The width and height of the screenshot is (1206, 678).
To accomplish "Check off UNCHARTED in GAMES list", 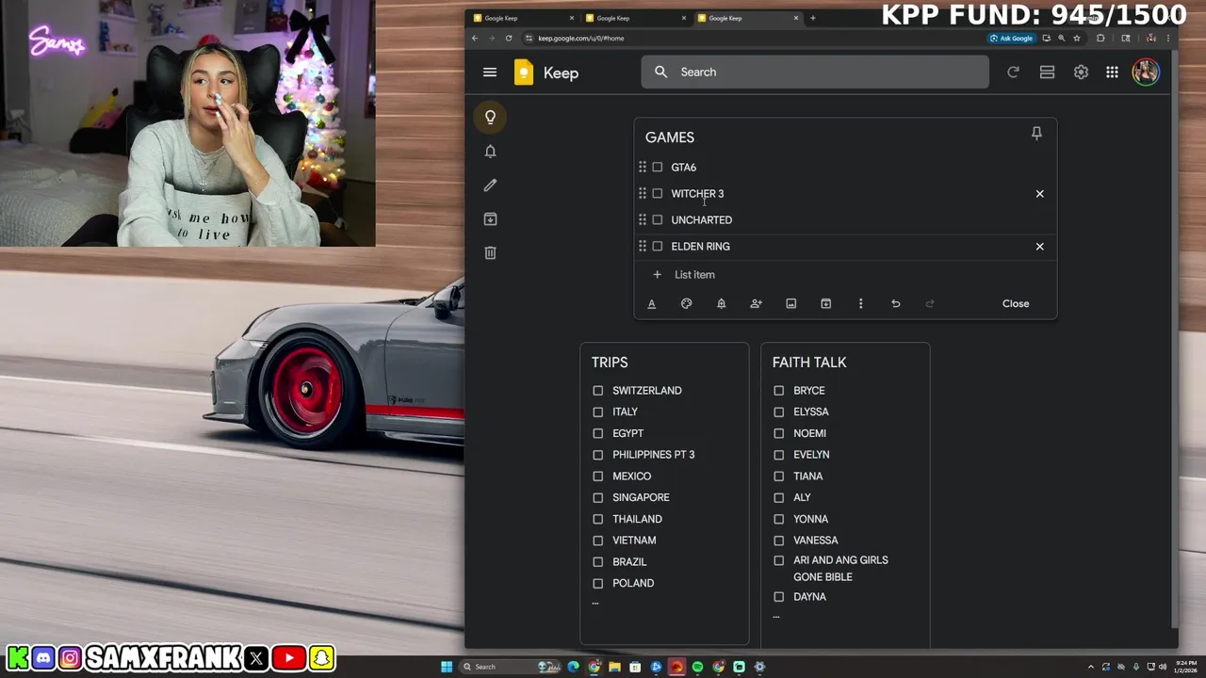I will pos(658,219).
